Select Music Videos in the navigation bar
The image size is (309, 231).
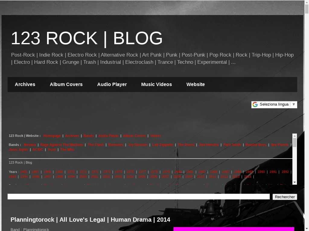pos(157,85)
